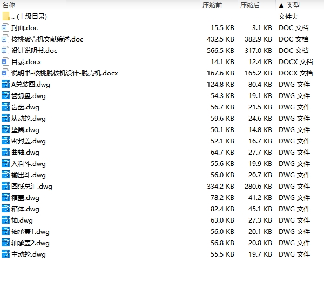Select the file name 封面.doc
This screenshot has height=283, width=324.
(x=25, y=28)
